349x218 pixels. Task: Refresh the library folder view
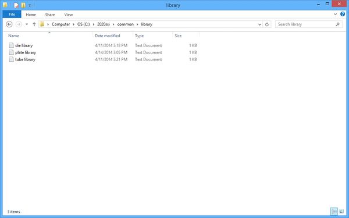tap(267, 24)
